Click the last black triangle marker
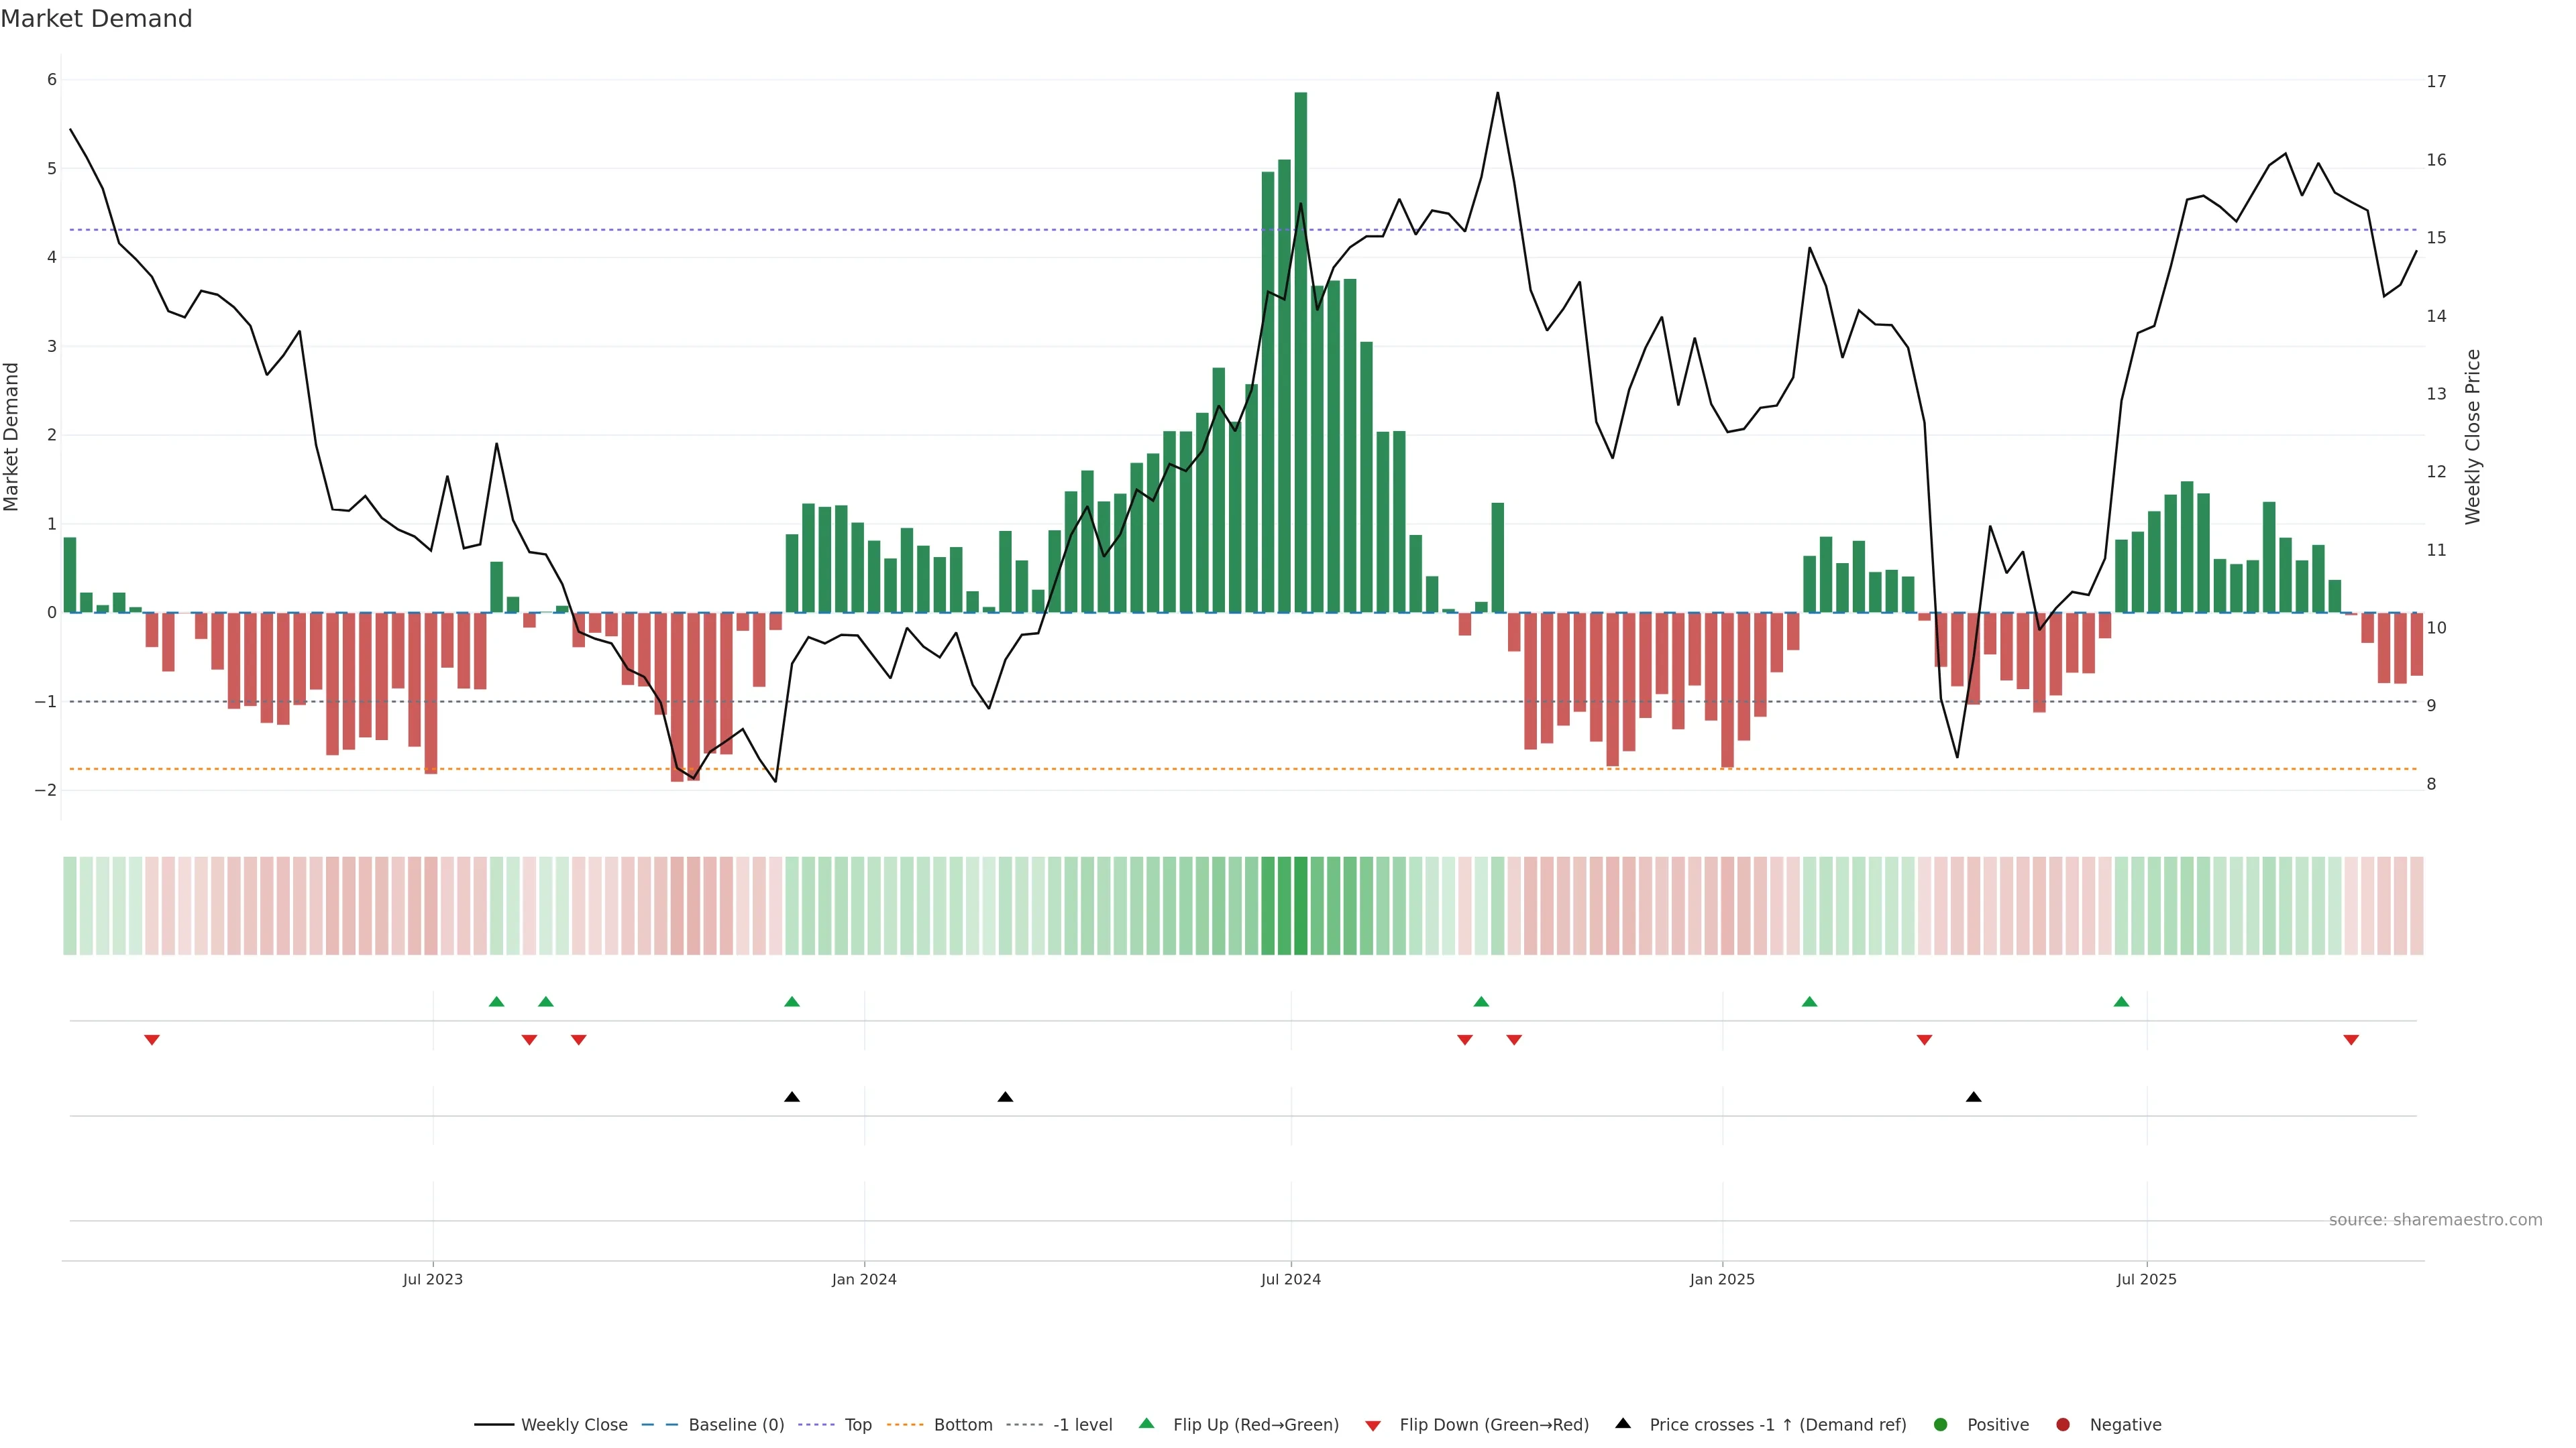This screenshot has height=1448, width=2576. [1973, 1097]
